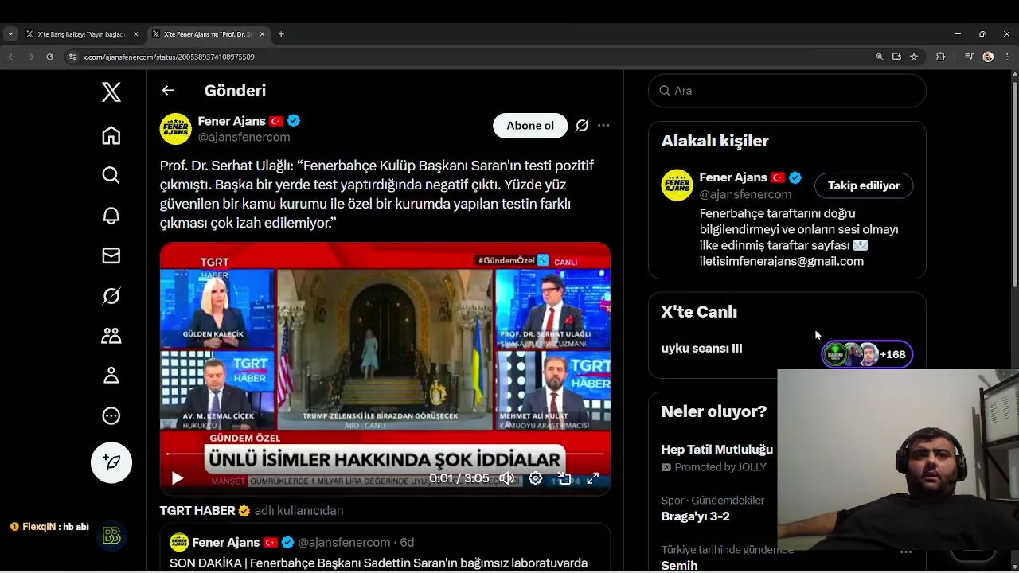Toggle picture-in-picture on the video
Image resolution: width=1019 pixels, height=573 pixels.
click(x=564, y=478)
